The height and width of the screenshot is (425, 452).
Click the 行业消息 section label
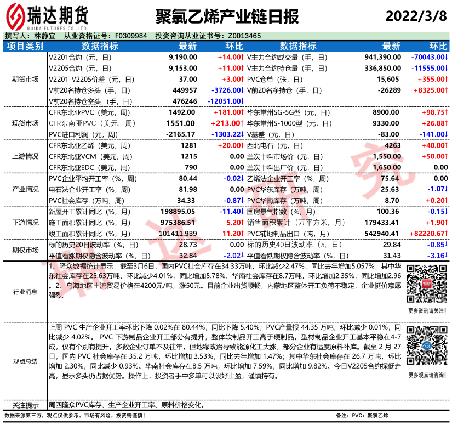[x=25, y=292]
